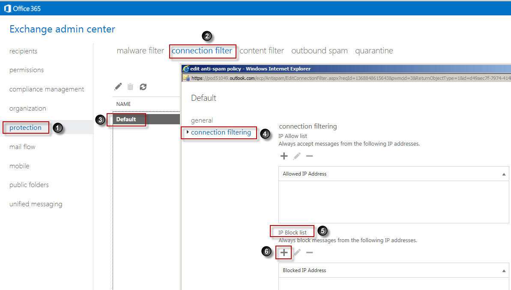511x290 pixels.
Task: Click the Internet Explorer icon in popup title bar
Action: tap(186, 69)
